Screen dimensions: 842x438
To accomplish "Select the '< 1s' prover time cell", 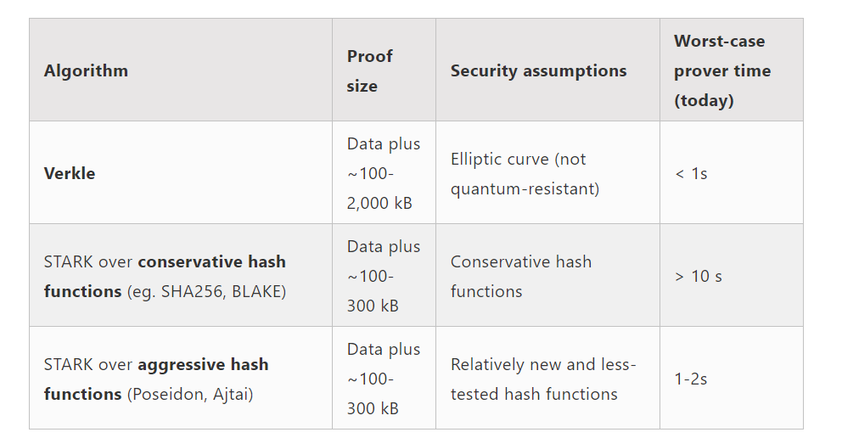I will point(732,172).
